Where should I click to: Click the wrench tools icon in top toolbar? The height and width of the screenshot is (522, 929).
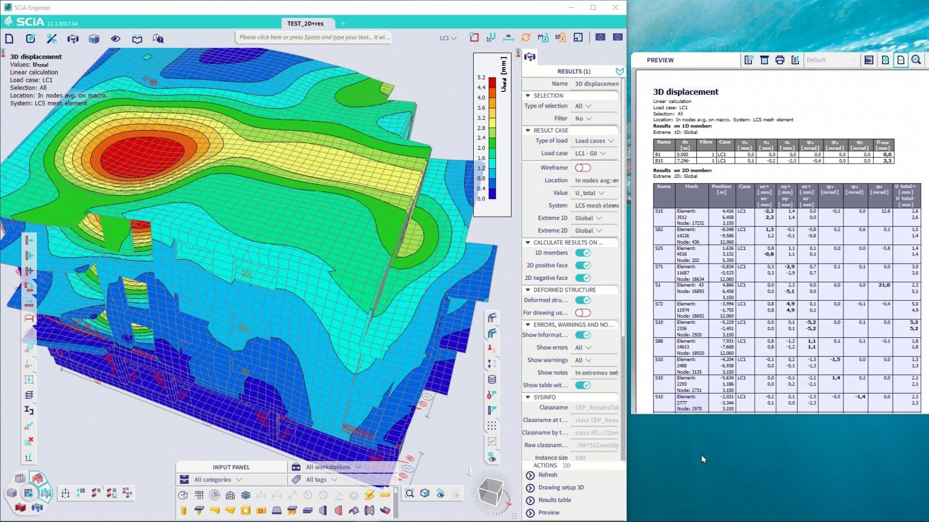[52, 39]
